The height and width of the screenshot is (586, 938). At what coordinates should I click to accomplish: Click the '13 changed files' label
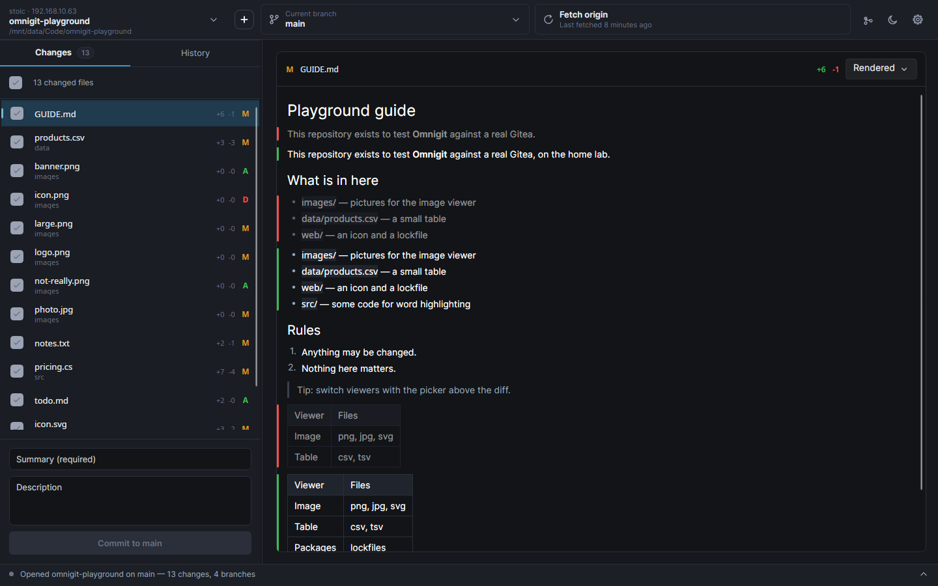click(63, 83)
